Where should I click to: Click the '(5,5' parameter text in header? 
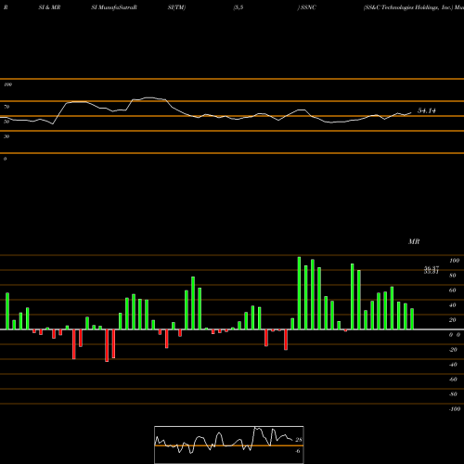point(238,7)
